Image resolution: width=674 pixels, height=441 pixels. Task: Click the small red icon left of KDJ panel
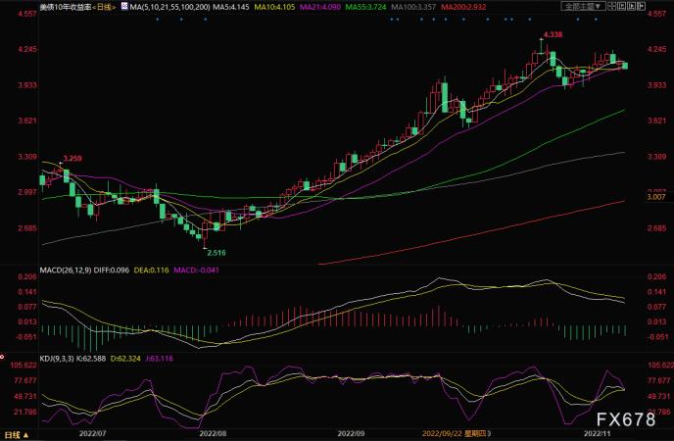point(2,357)
